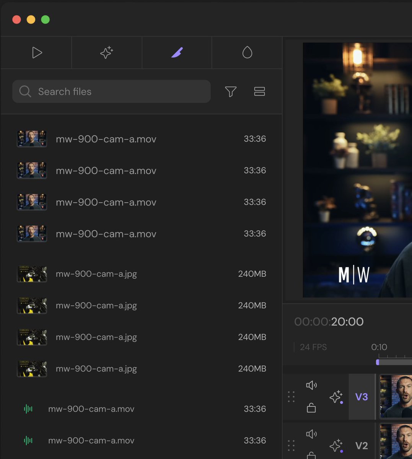
Task: Select the clip thumbnail on track V3
Action: click(x=396, y=397)
